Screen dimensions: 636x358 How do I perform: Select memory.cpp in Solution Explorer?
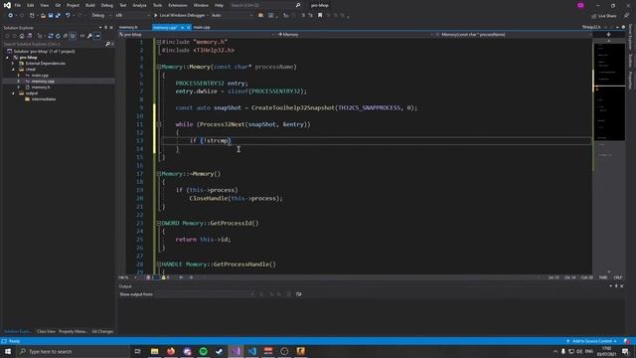point(43,82)
